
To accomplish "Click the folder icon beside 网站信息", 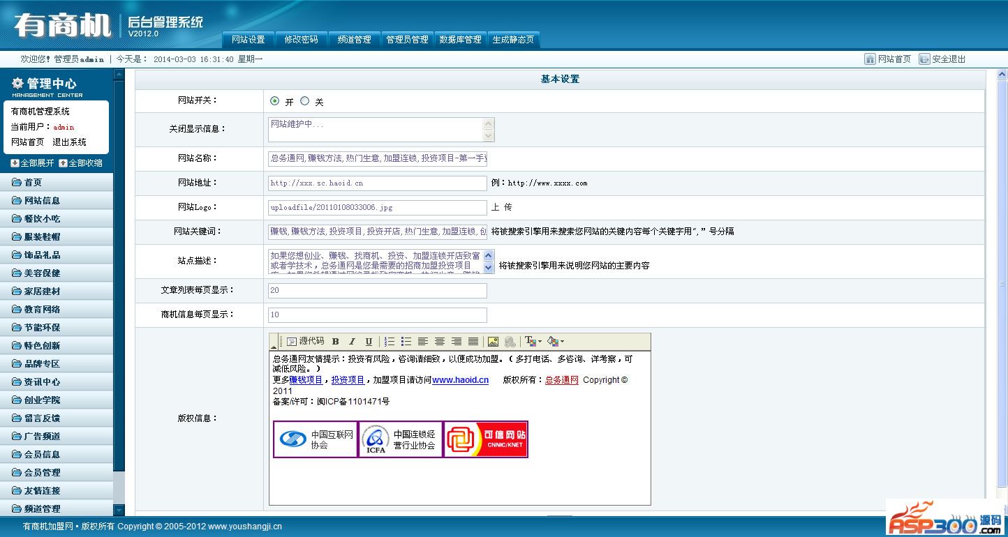I will (17, 201).
